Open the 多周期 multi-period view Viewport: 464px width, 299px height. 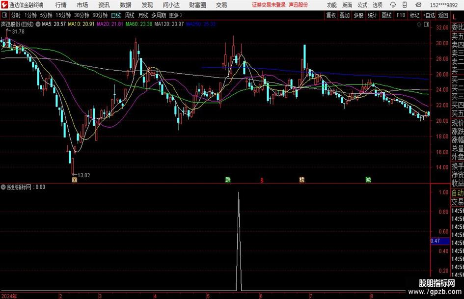(x=159, y=15)
